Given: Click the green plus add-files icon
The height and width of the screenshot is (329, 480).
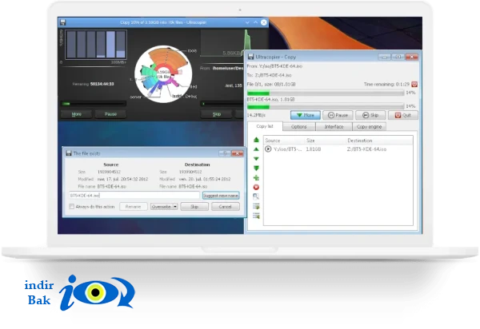Looking at the screenshot, I should click(x=256, y=178).
